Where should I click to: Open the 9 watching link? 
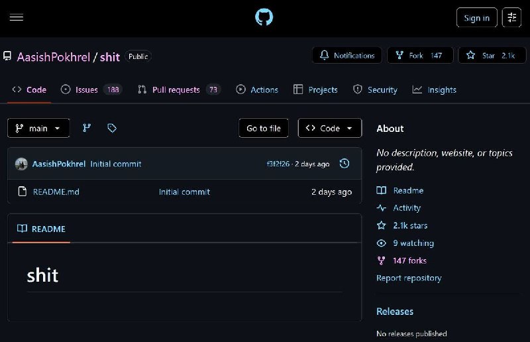(413, 243)
